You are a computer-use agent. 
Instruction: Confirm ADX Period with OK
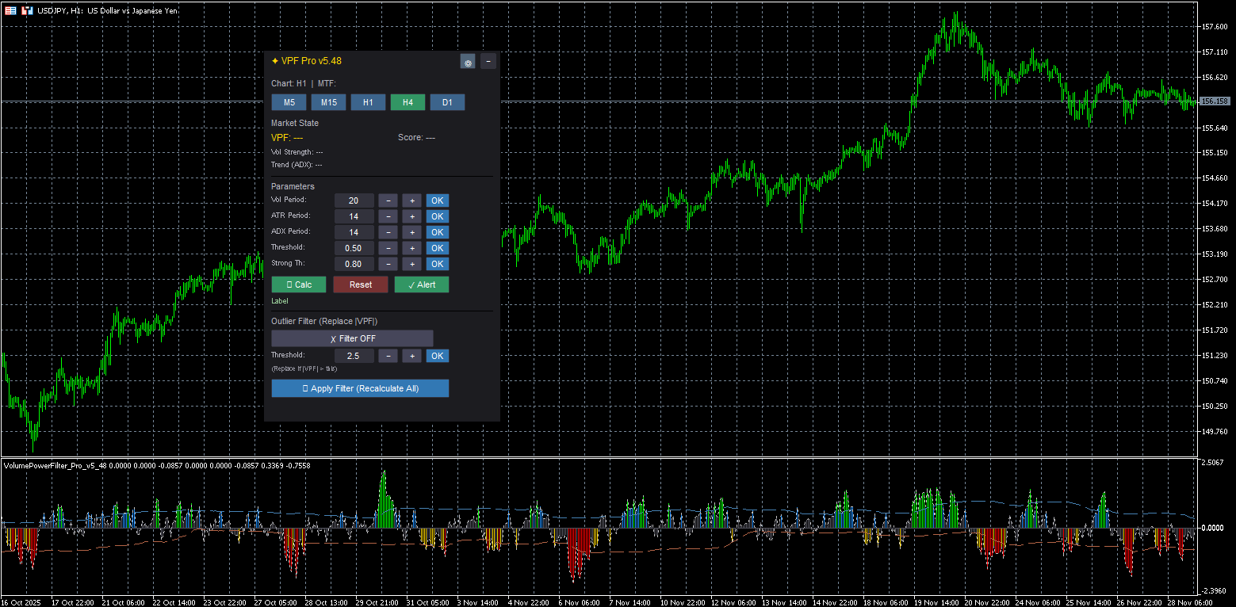click(x=438, y=232)
